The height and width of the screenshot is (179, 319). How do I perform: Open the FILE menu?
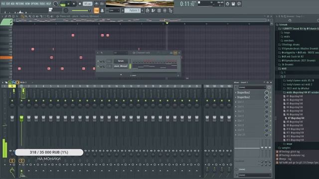point(3,3)
